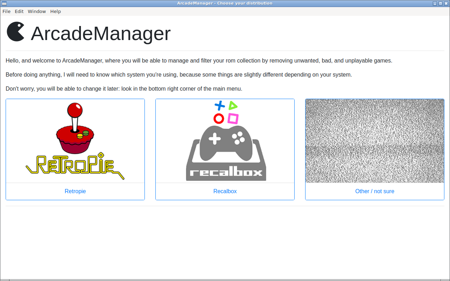
Task: Close the ArcadeManager window
Action: coord(446,3)
